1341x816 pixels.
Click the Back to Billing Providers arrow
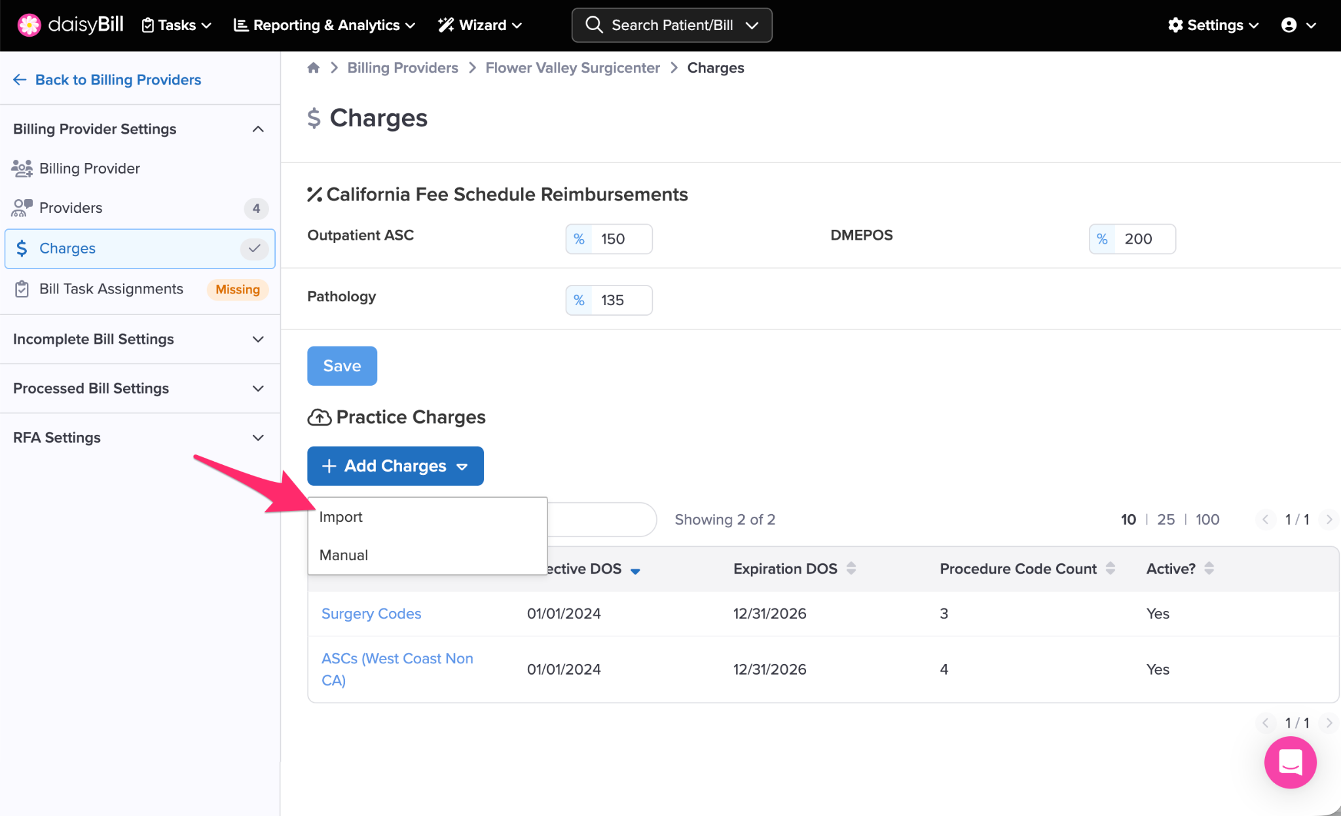point(20,80)
